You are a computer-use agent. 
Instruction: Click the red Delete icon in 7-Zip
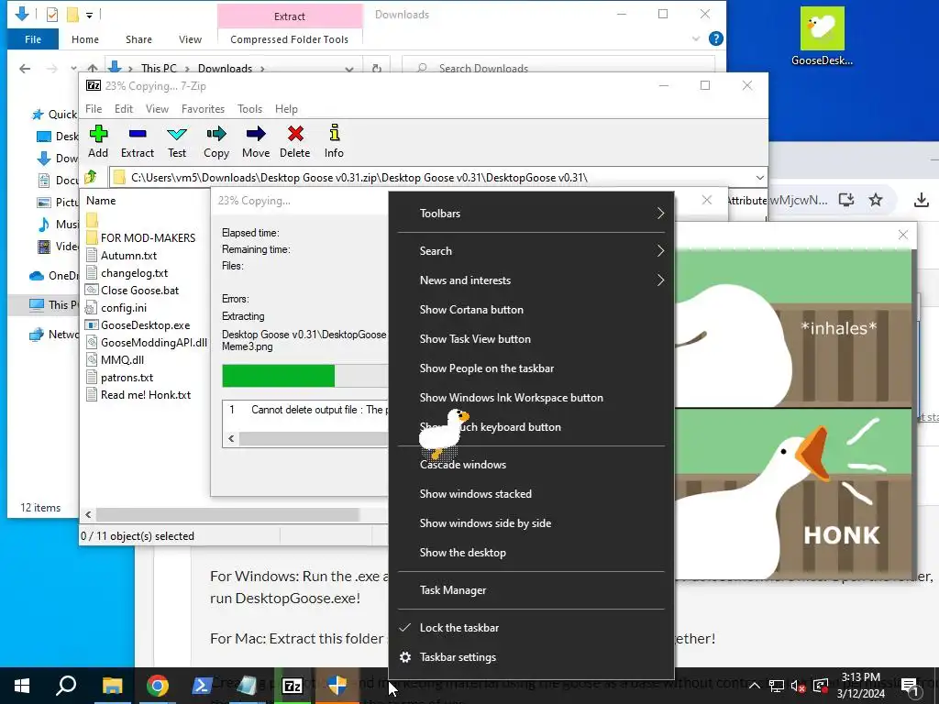pyautogui.click(x=295, y=134)
